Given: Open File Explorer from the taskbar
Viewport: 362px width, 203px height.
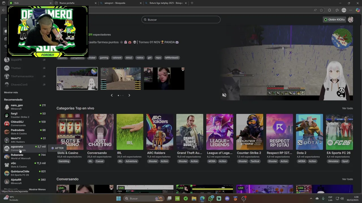Looking at the screenshot, I should click(x=194, y=198).
